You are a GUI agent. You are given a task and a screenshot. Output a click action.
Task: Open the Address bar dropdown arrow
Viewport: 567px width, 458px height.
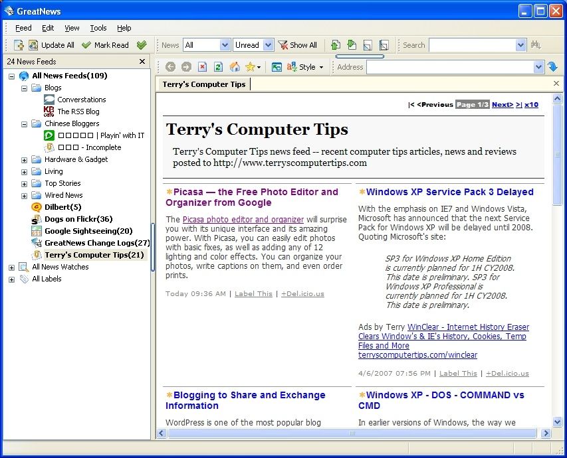coord(539,67)
